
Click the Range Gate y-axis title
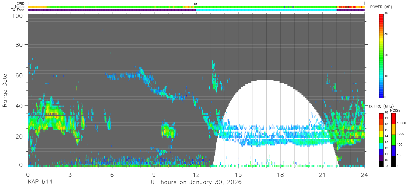[5, 90]
